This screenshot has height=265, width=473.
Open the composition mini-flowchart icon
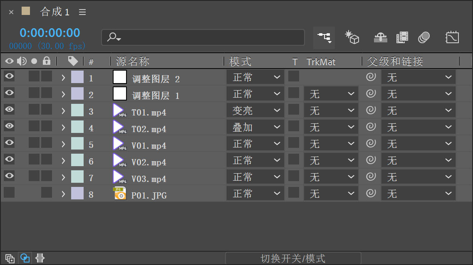(x=324, y=38)
